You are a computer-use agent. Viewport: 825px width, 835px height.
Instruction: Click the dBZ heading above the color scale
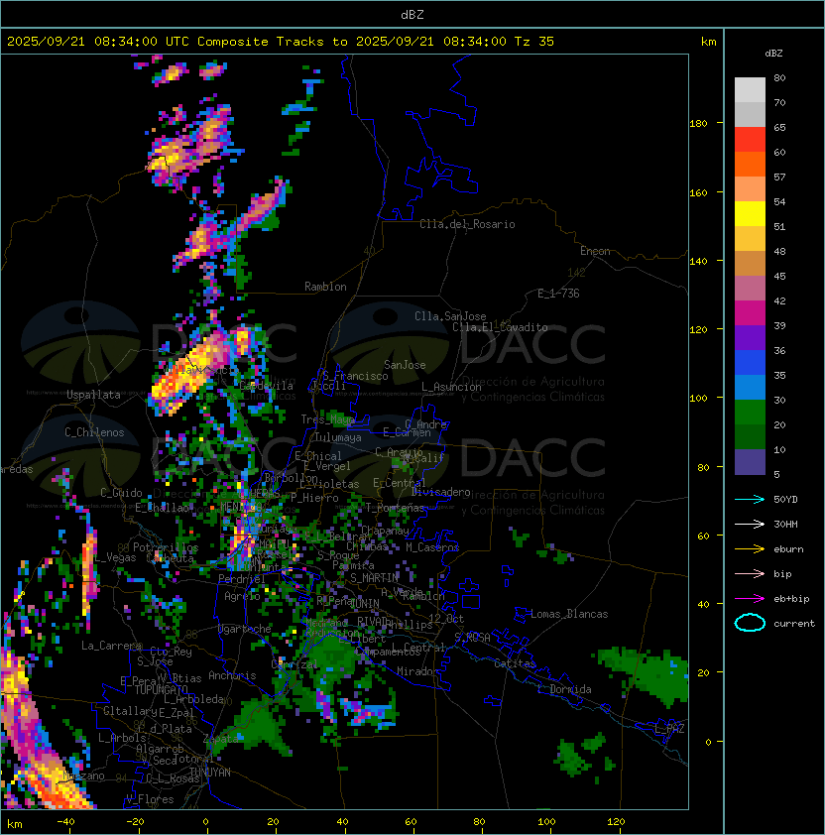773,54
